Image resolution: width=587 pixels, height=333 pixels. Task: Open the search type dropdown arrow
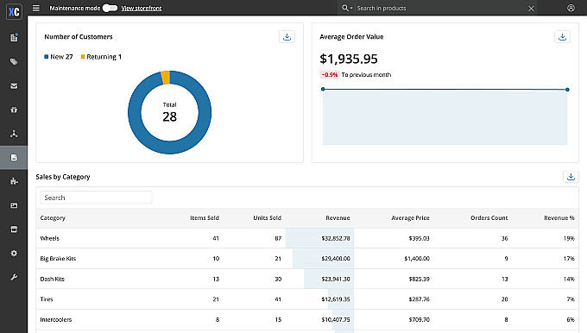point(351,9)
